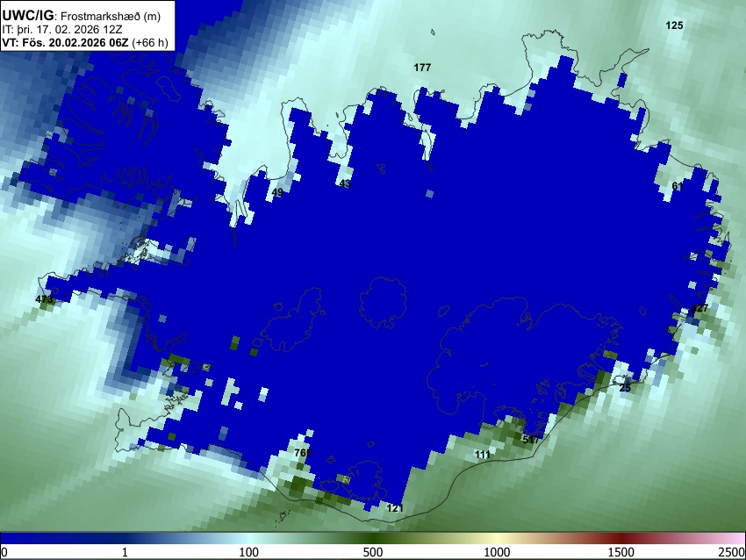Click the "0" label on the colour scale
Viewport: 746px width, 560px height.
(x=4, y=552)
